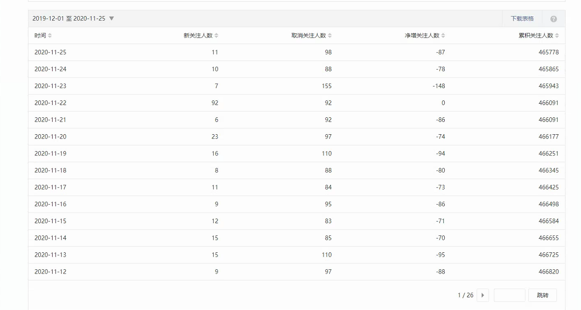
Task: Click the help question mark icon
Action: 553,19
